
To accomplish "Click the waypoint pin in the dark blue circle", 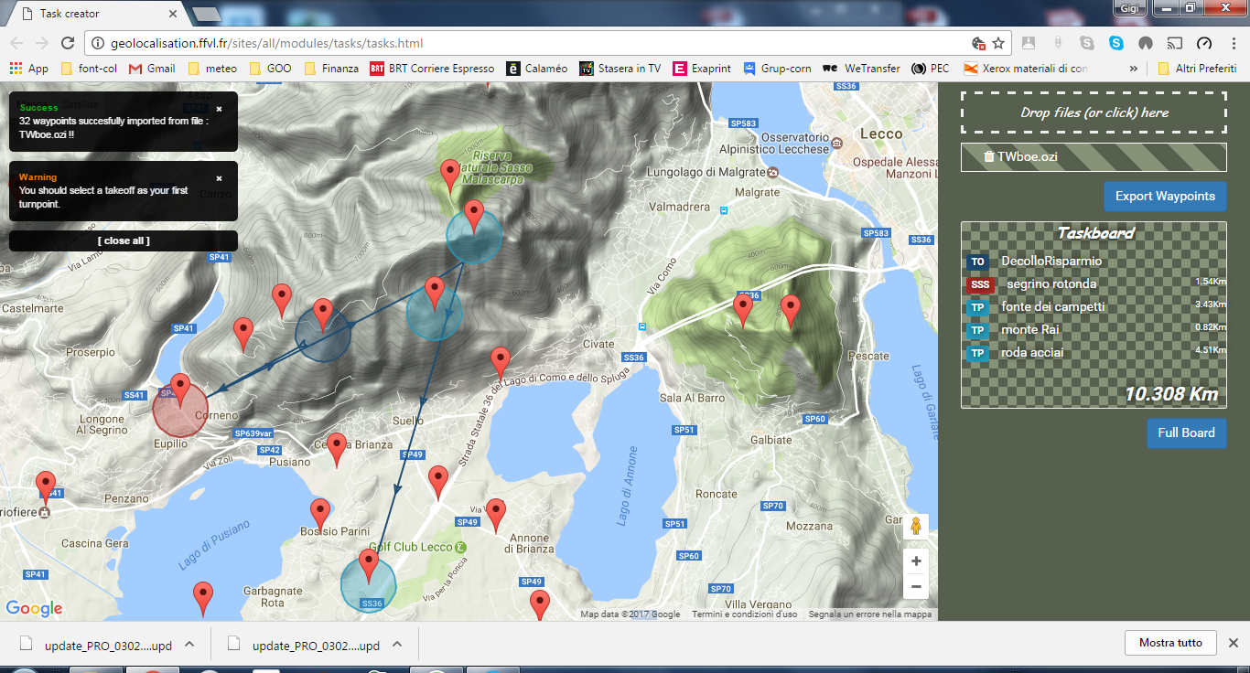I will point(323,315).
